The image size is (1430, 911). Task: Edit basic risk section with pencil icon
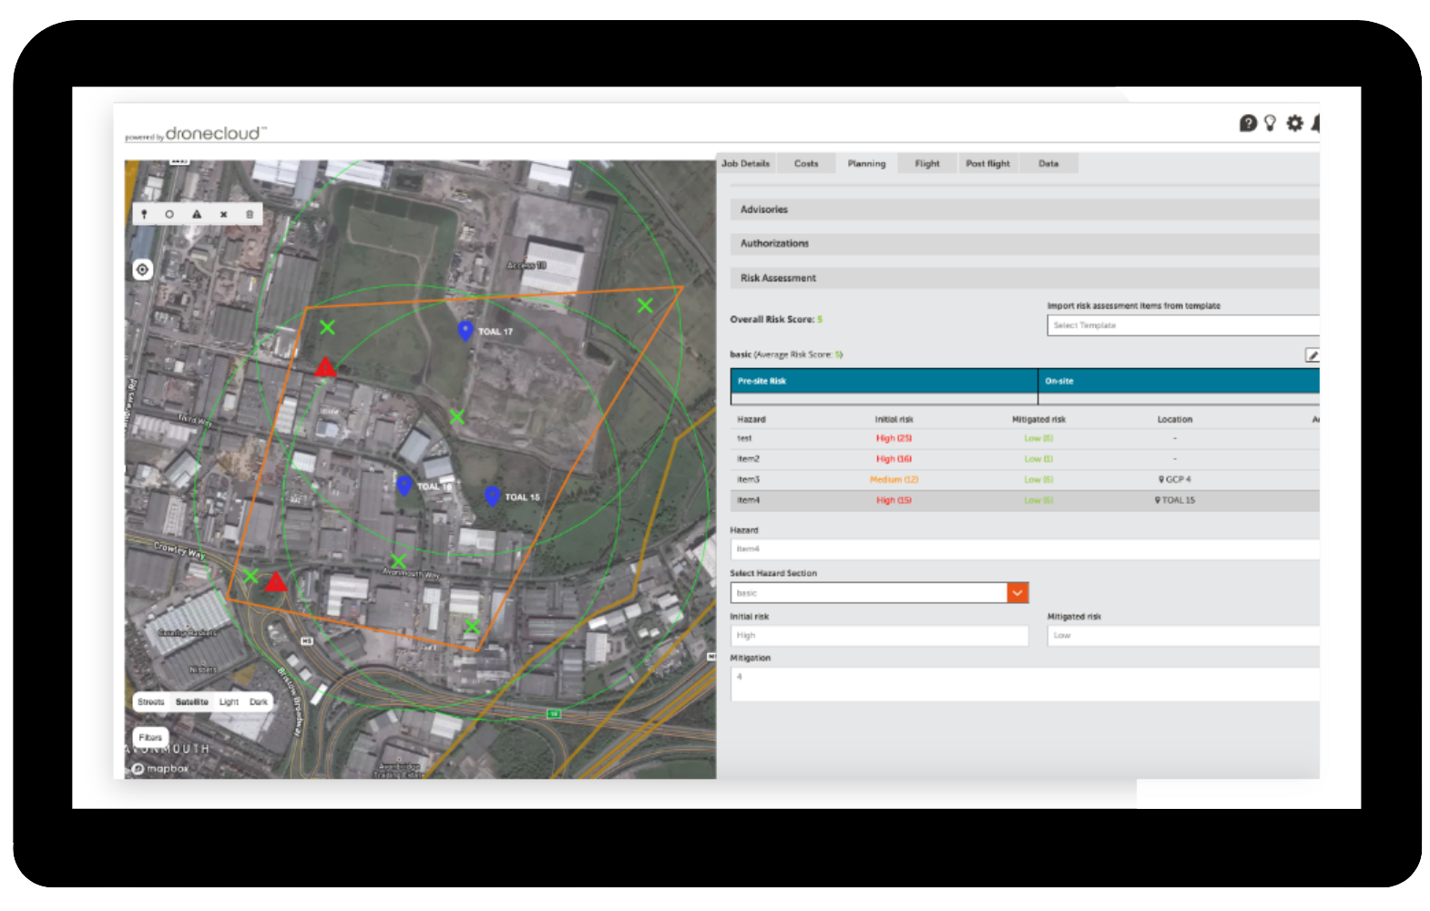point(1313,355)
